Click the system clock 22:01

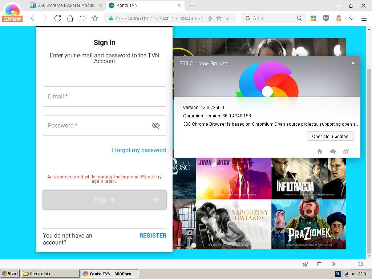click(x=363, y=274)
